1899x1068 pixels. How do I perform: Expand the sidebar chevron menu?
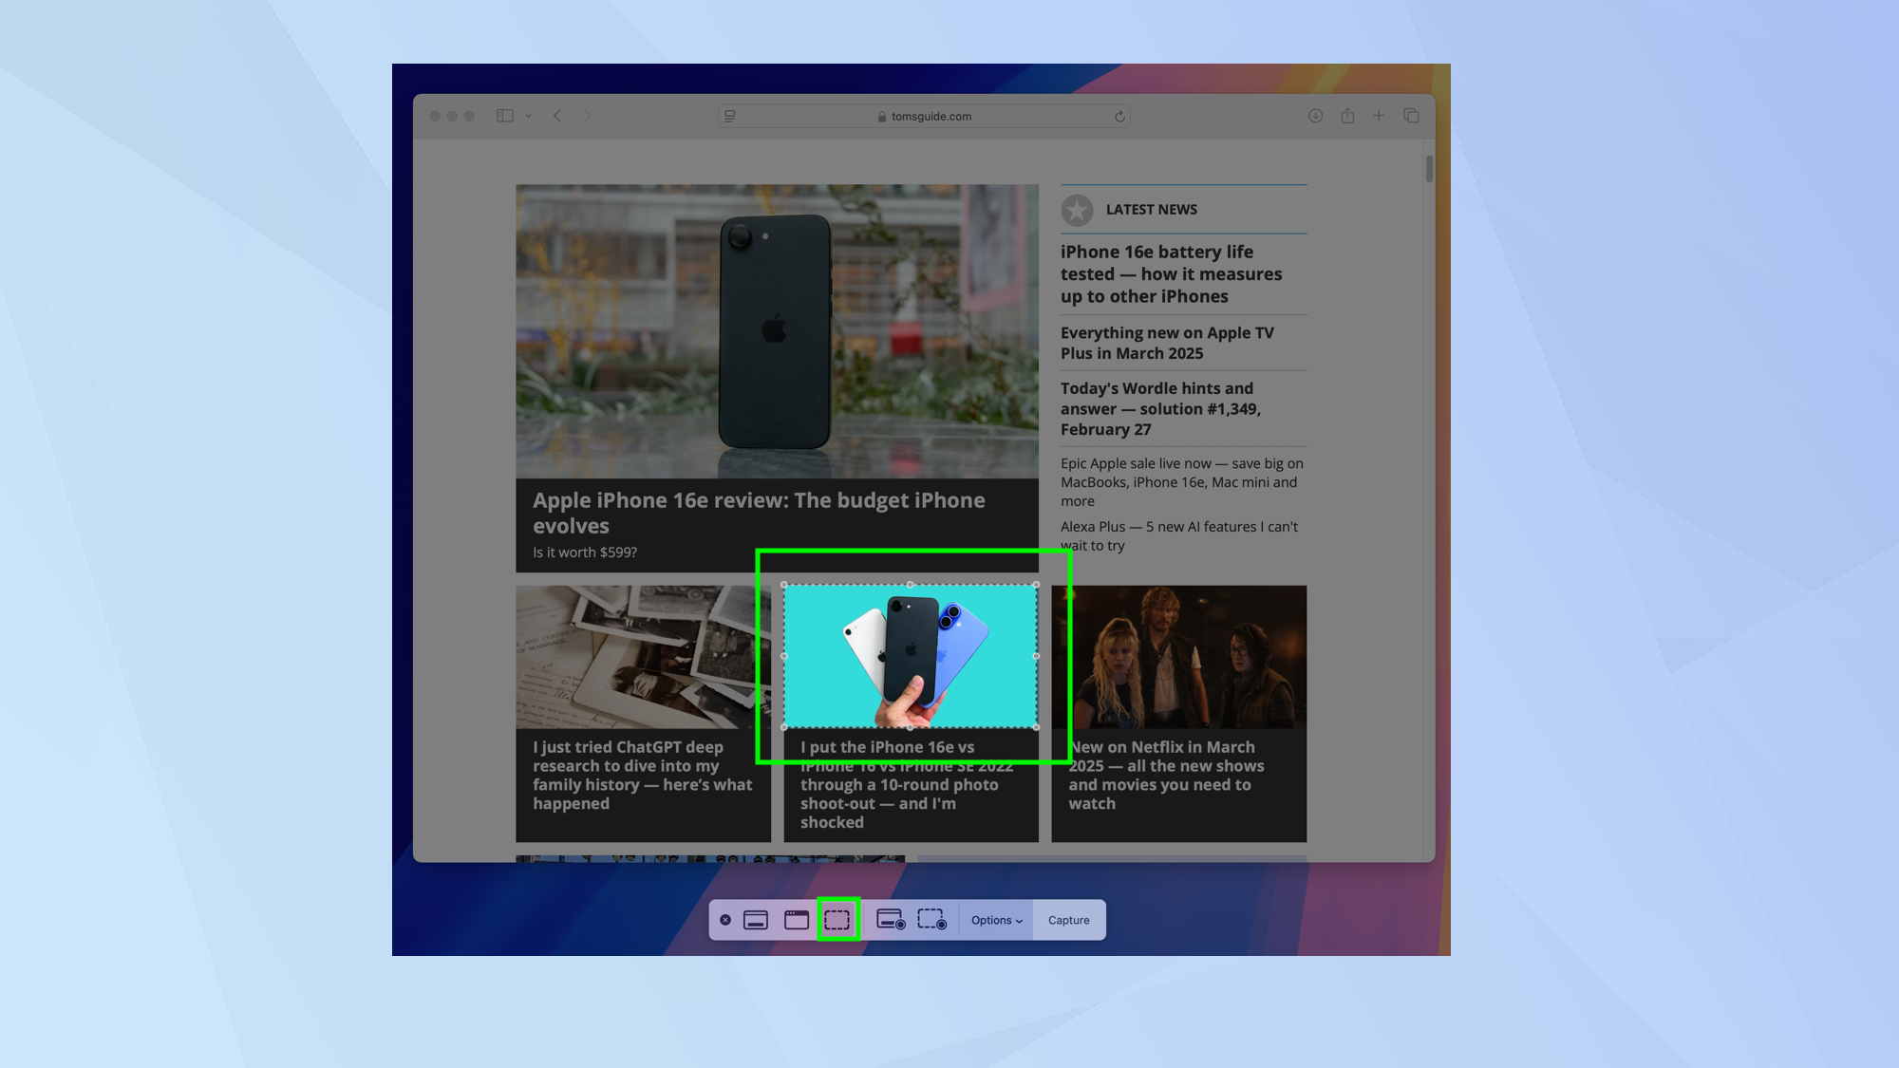pos(528,116)
